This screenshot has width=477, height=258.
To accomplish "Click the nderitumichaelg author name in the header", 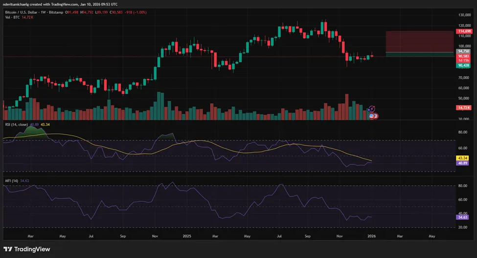I will click(16, 4).
